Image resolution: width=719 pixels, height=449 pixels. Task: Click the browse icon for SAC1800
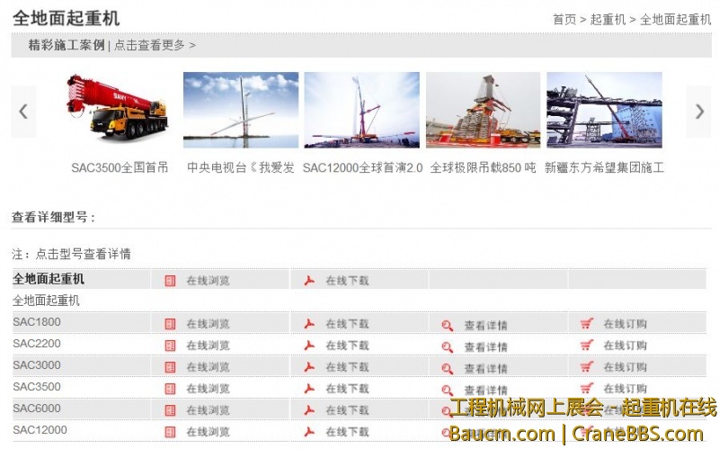point(170,324)
